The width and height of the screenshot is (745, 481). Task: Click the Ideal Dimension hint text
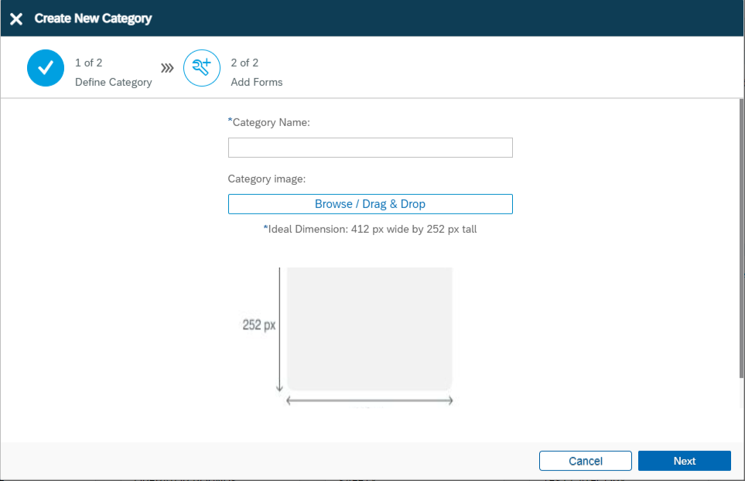[370, 229]
